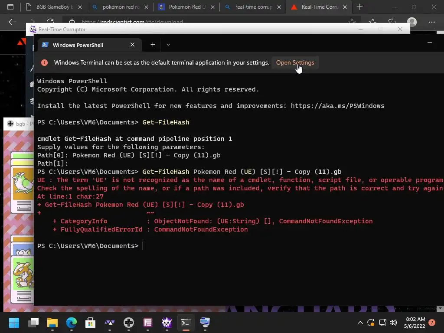The image size is (444, 333).
Task: Close the BGB GameBoy browser tab
Action: coord(80,7)
